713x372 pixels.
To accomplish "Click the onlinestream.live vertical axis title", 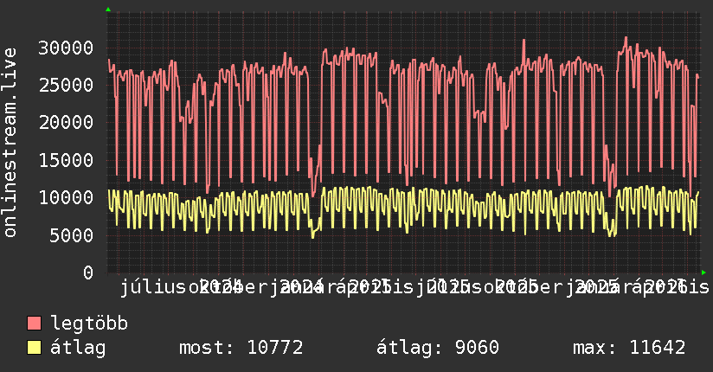I will (10, 143).
